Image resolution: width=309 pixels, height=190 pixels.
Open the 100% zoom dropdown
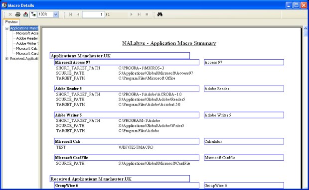pyautogui.click(x=56, y=14)
